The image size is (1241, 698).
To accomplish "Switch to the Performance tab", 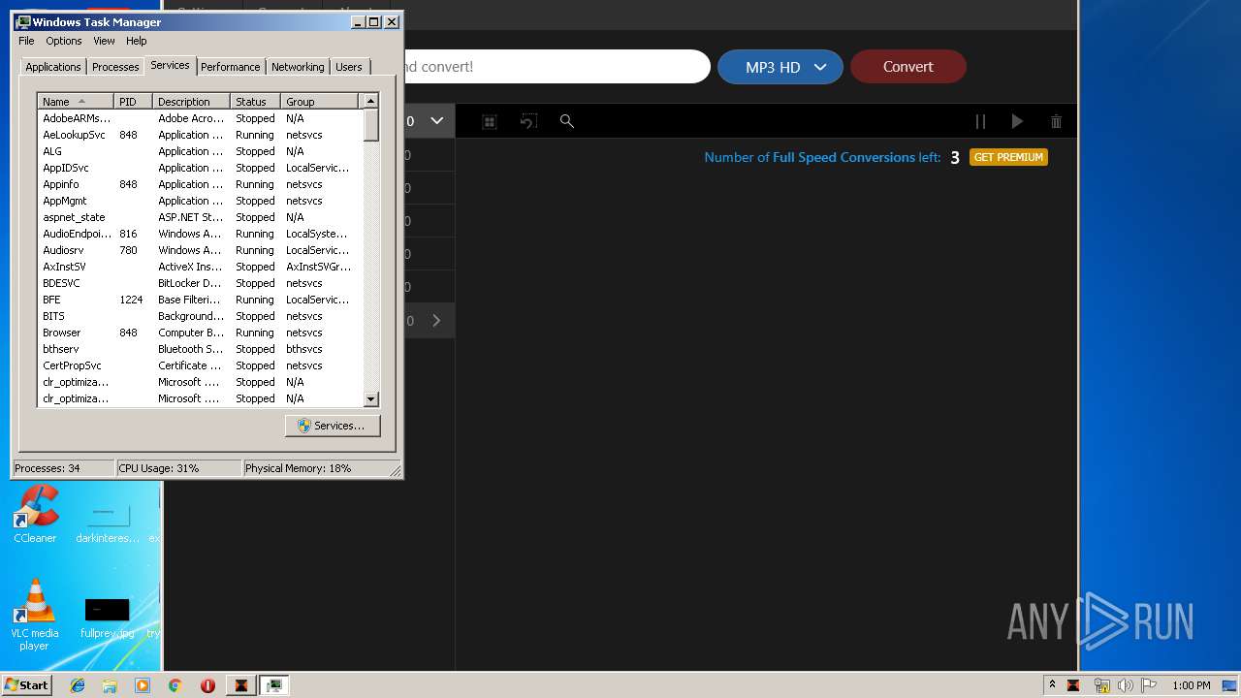I will click(x=231, y=67).
